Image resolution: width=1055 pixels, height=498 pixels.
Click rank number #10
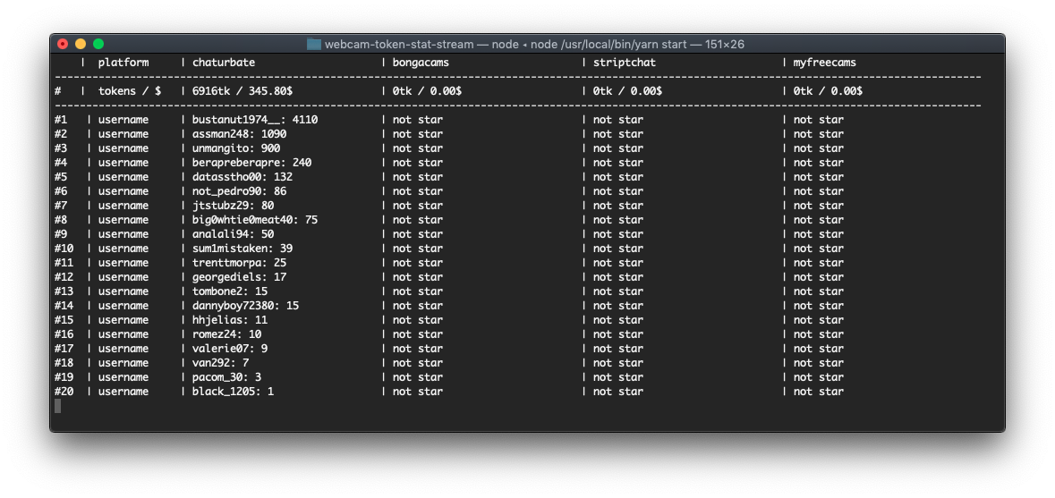[64, 248]
